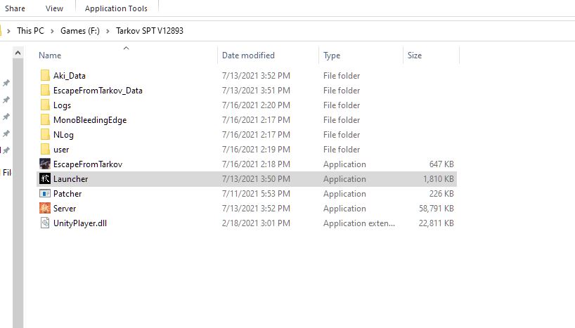Select Launcher file name text
Viewport: 575px width, 328px height.
pyautogui.click(x=70, y=179)
